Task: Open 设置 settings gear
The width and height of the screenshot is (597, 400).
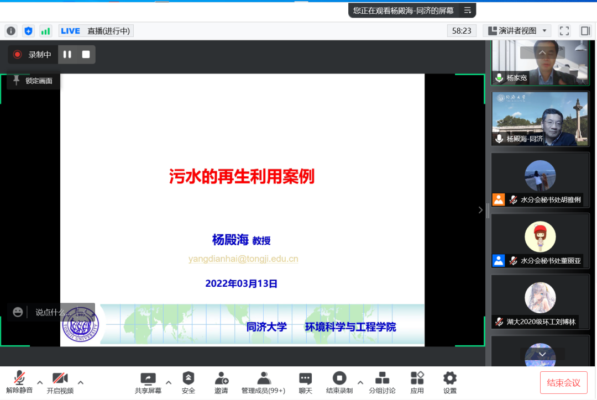Action: coord(449,382)
